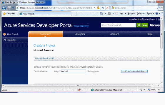Expand the Help icon dropdown arrow
Viewport: 165px width, 105px height.
point(159,13)
